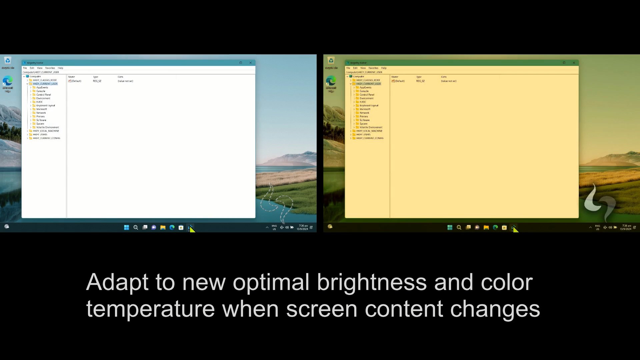Expand the Software key in the left Registry Editor
Image resolution: width=640 pixels, height=360 pixels.
31,120
